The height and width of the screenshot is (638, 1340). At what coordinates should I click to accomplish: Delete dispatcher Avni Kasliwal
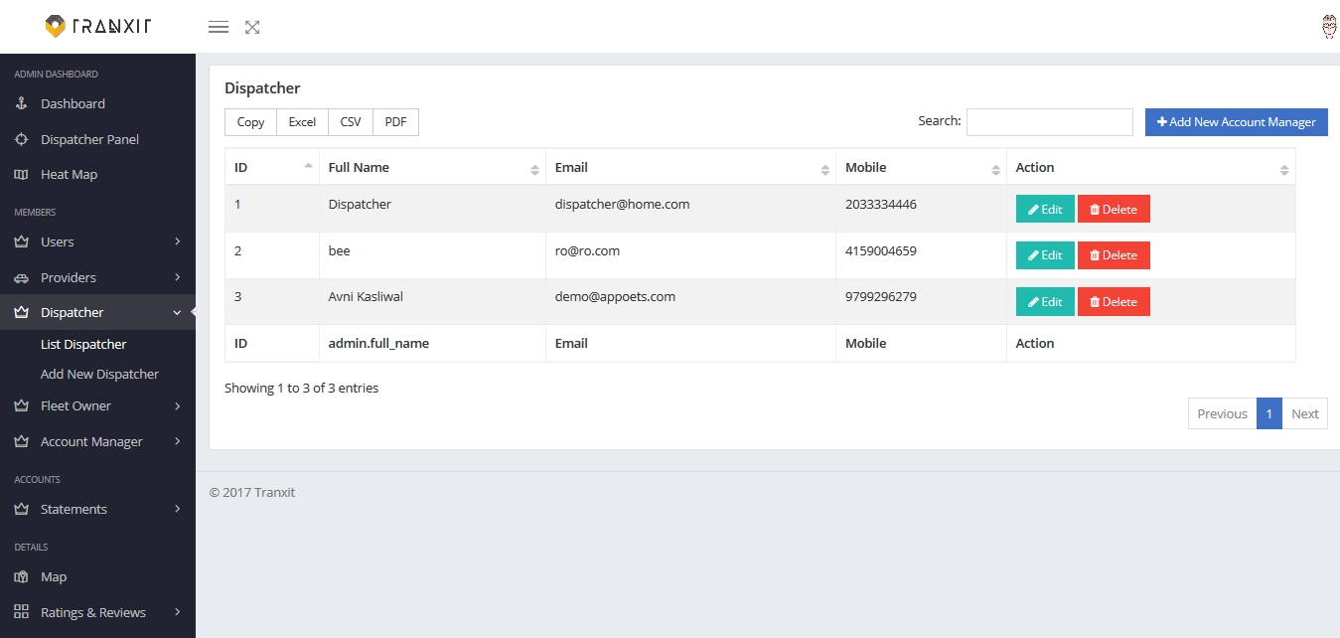tap(1114, 301)
